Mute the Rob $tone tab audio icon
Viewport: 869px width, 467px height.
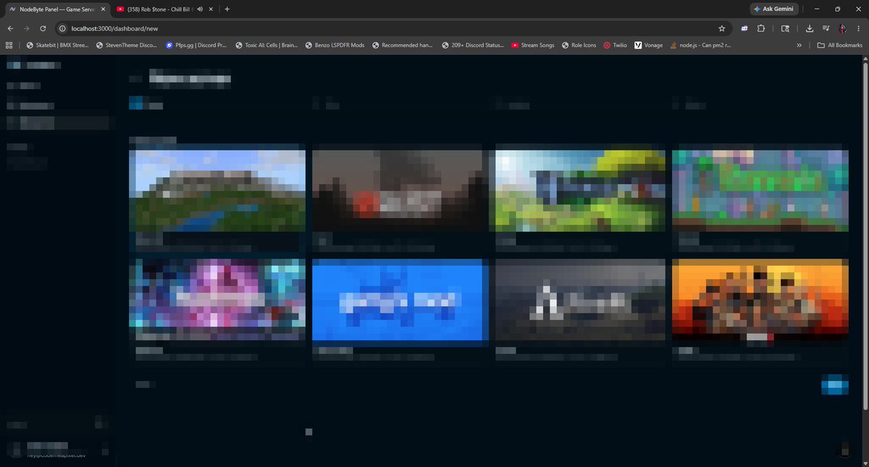199,9
